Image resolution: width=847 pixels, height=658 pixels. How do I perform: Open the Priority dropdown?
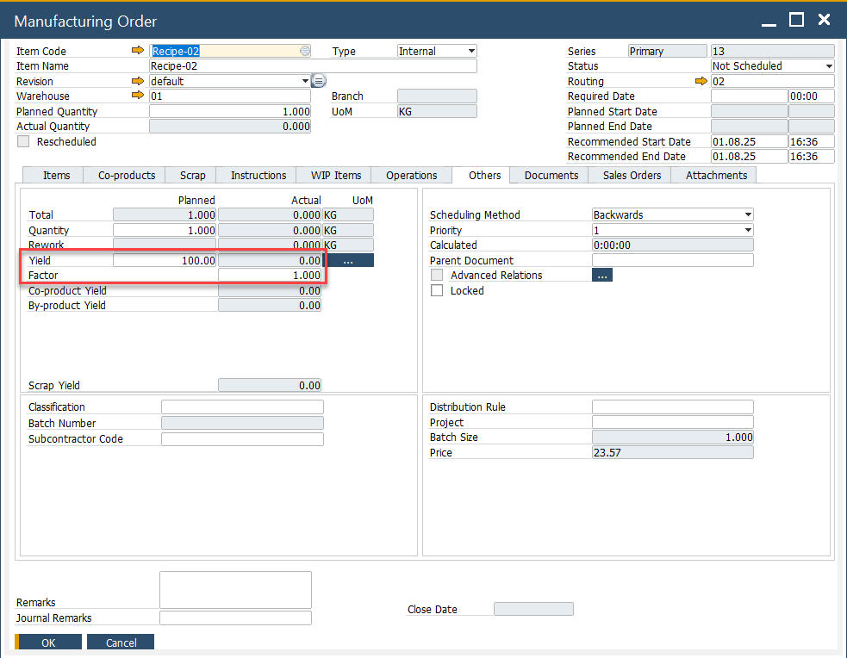747,230
